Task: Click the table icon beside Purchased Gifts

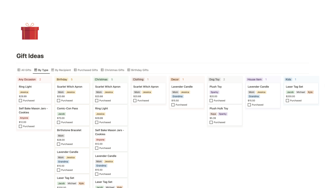Action: 75,70
